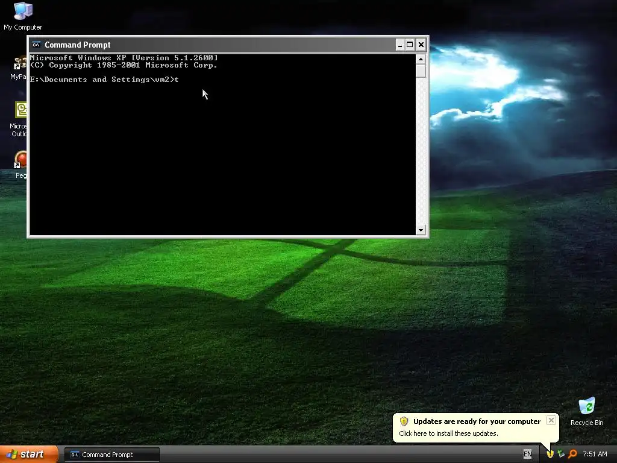Viewport: 617px width, 463px height.
Task: Click the shield icon in updates balloon
Action: (404, 421)
